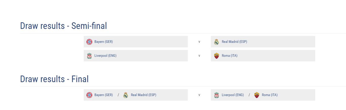Click the "Draw results - Semi-final" heading

pos(64,26)
